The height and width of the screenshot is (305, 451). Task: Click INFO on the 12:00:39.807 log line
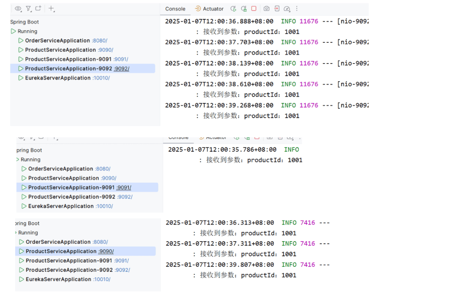click(289, 265)
